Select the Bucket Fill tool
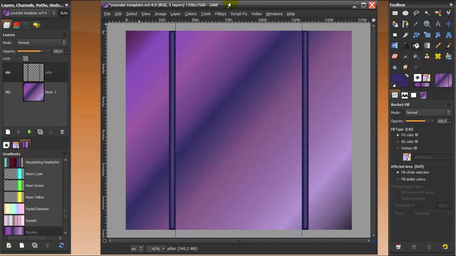This screenshot has width=456, height=256. click(416, 46)
